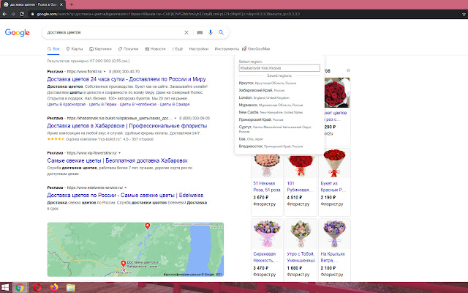Switch to the Покупки tab
Image resolution: width=468 pixels, height=293 pixels.
click(129, 49)
